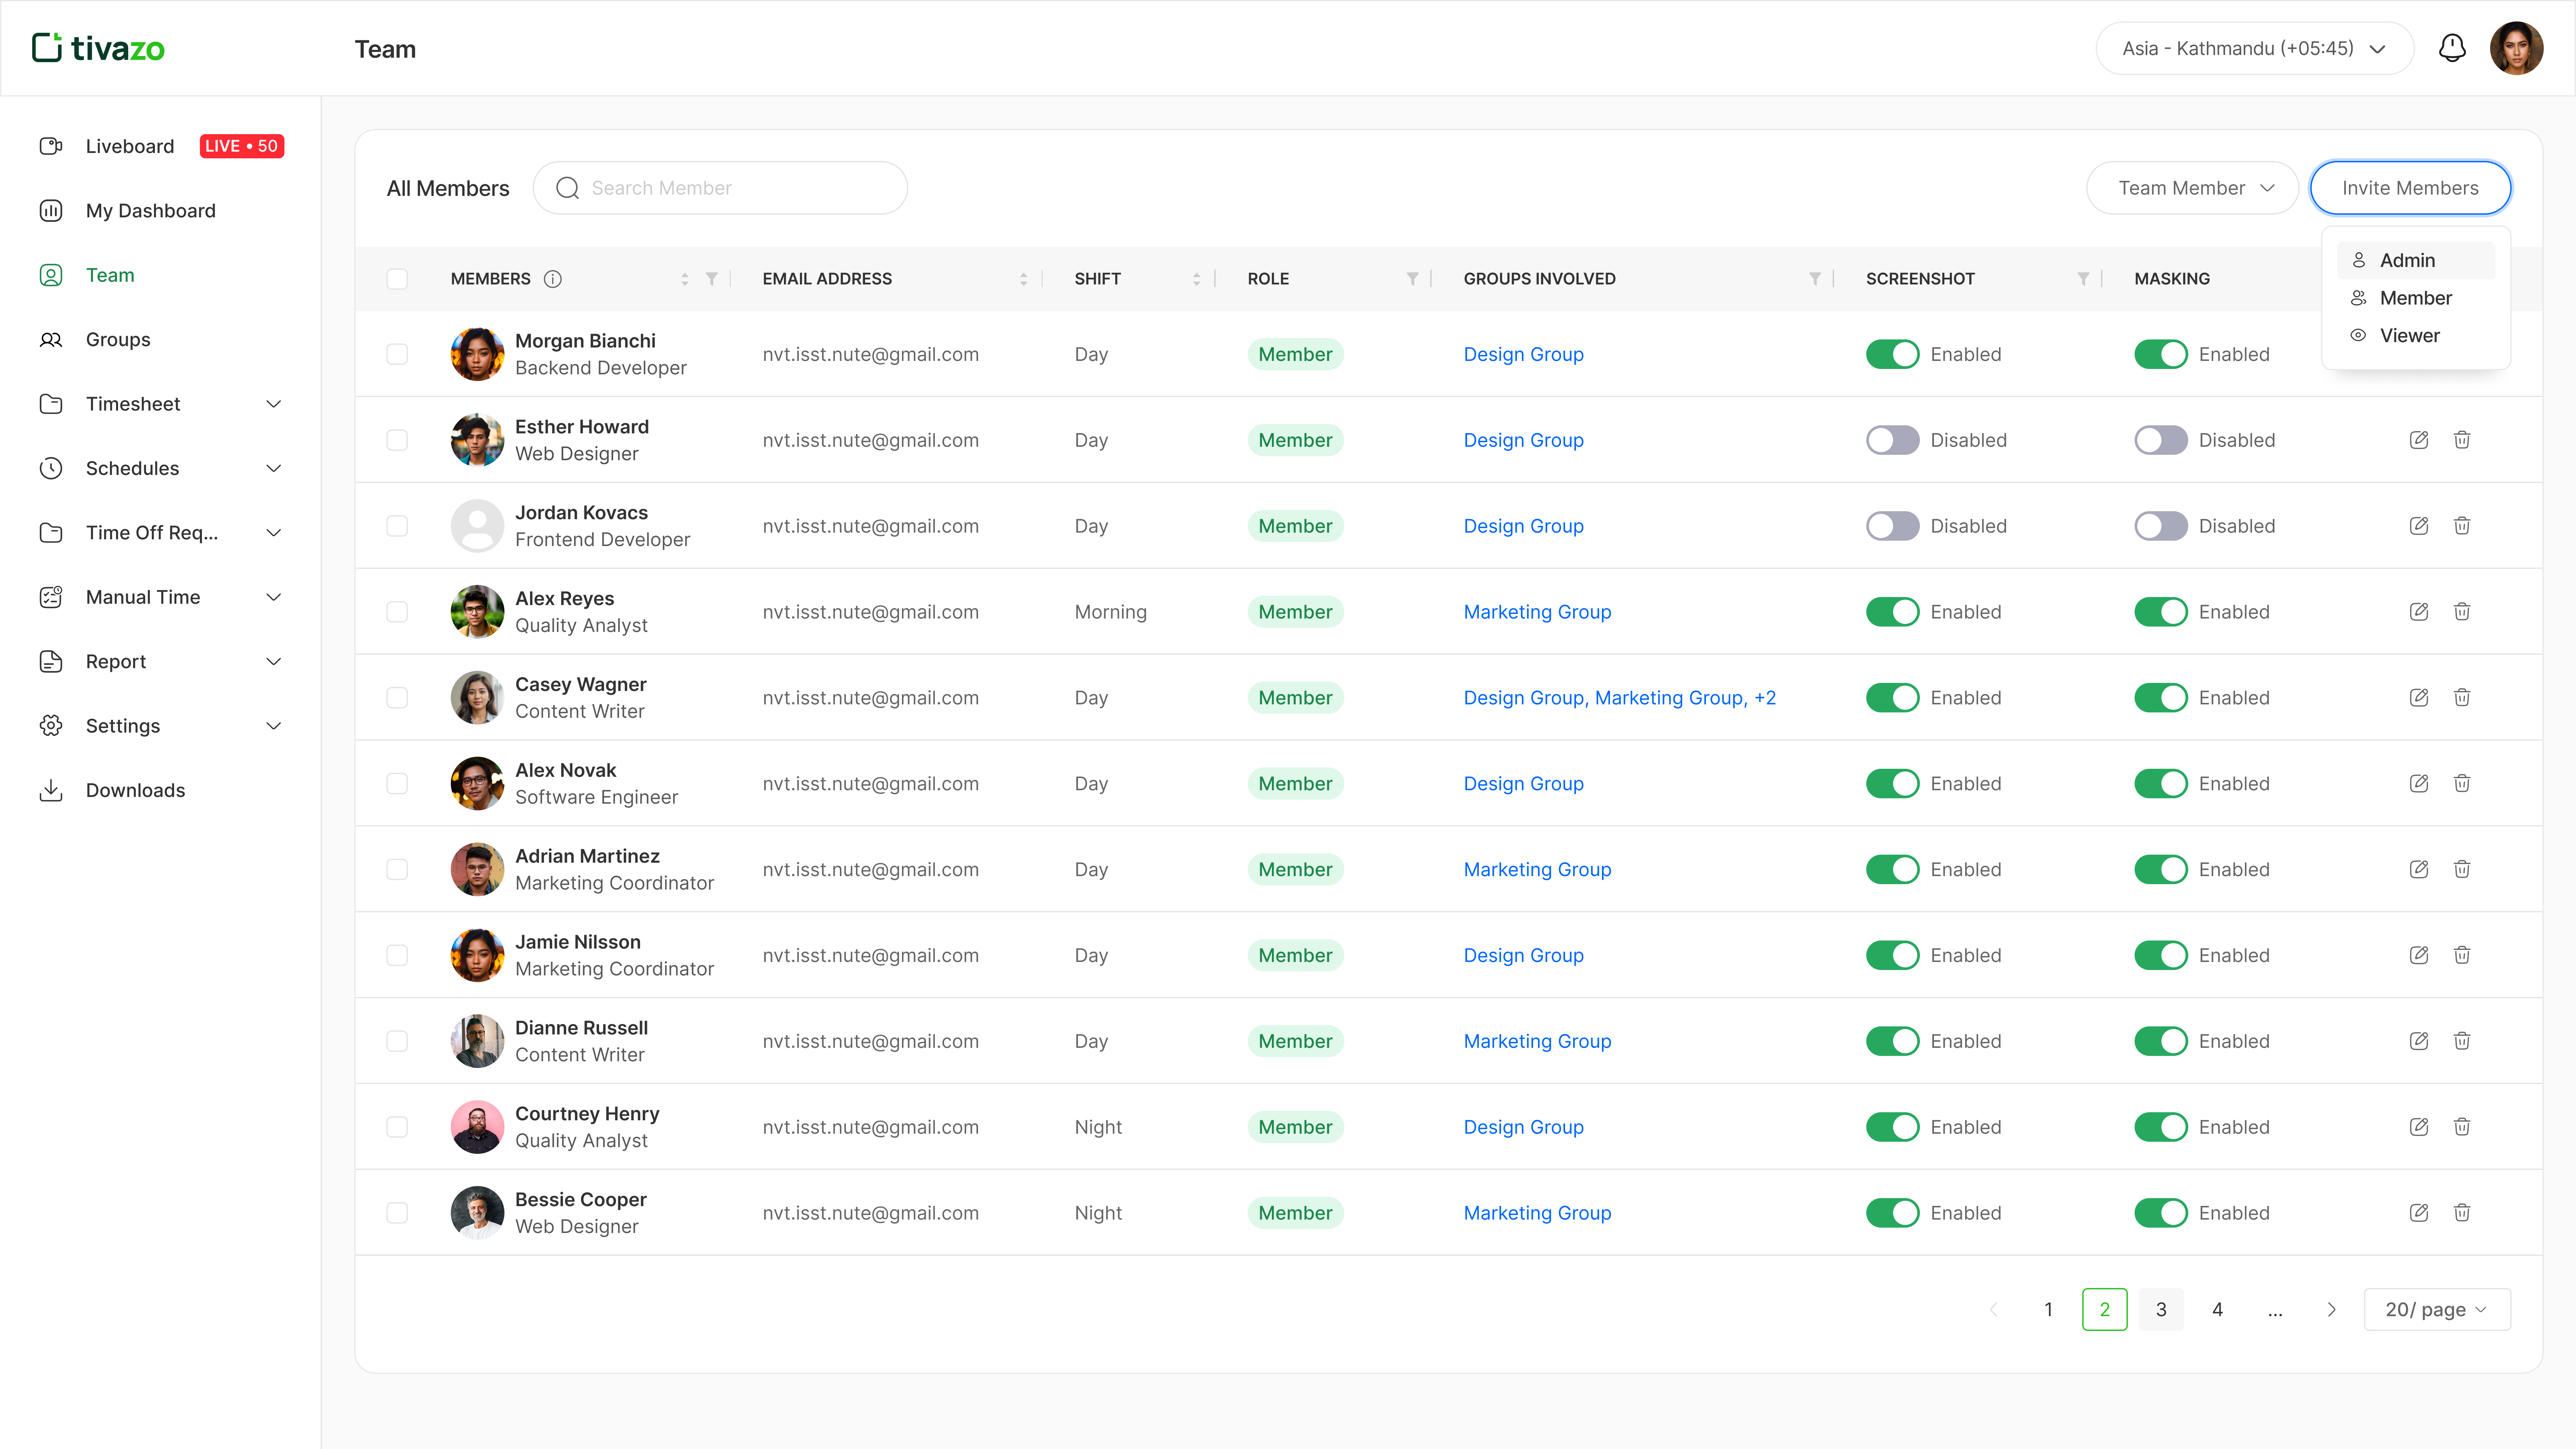2576x1449 pixels.
Task: Open the user profile avatar in the top bar
Action: [2516, 48]
